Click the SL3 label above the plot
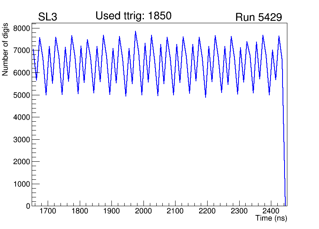The image size is (319, 229). tap(48, 17)
